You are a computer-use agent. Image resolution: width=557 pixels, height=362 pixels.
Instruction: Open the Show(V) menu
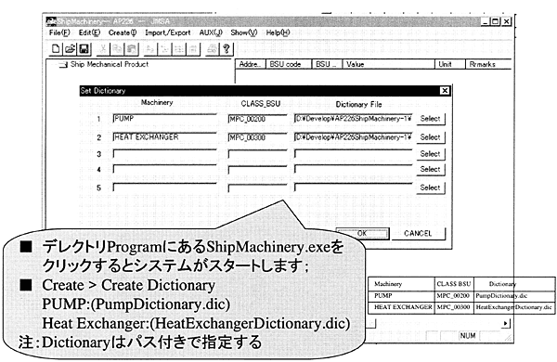pos(243,32)
